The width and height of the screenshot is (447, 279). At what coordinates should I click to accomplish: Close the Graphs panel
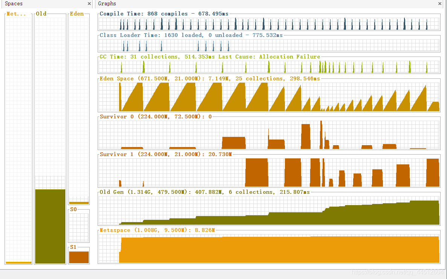tap(439, 4)
